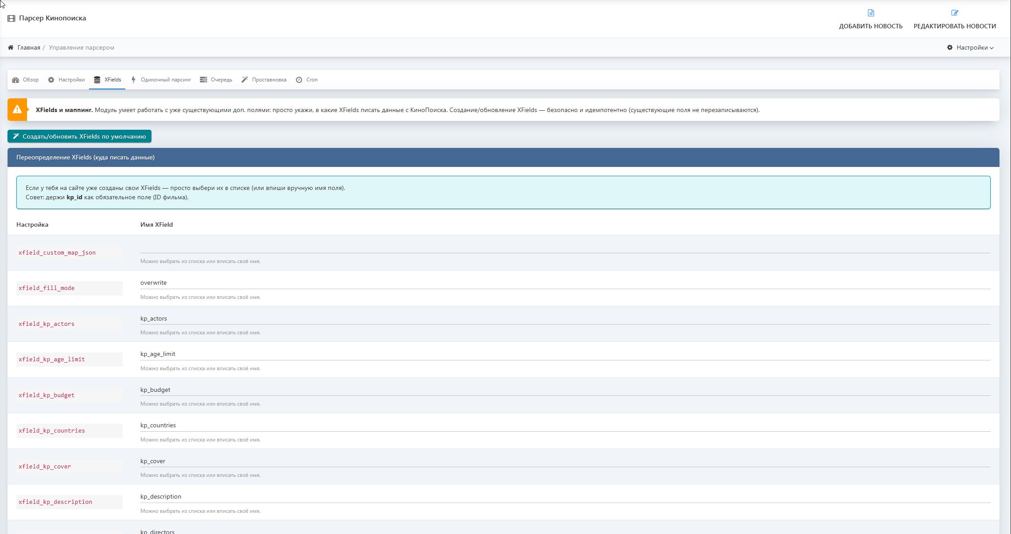Open the kp_actors field list
1011x534 pixels.
click(565, 318)
